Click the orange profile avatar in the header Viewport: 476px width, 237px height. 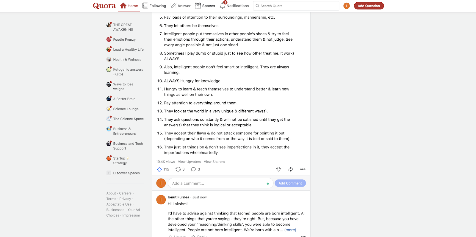347,6
